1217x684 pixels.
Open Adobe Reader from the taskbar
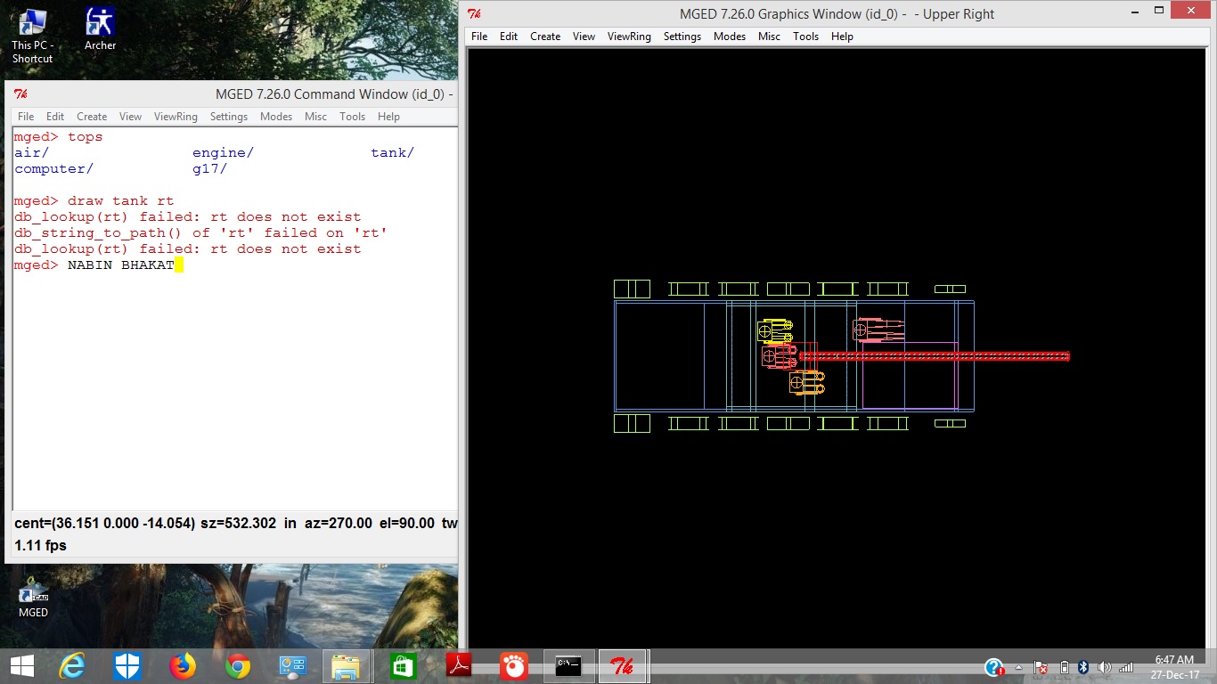458,666
